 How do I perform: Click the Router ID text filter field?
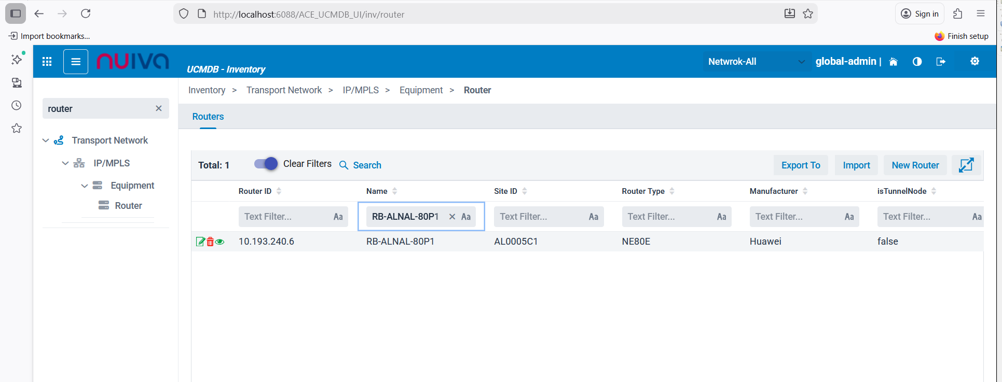click(285, 217)
